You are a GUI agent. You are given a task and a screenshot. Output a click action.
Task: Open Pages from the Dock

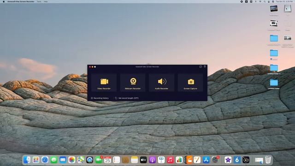click(x=197, y=160)
